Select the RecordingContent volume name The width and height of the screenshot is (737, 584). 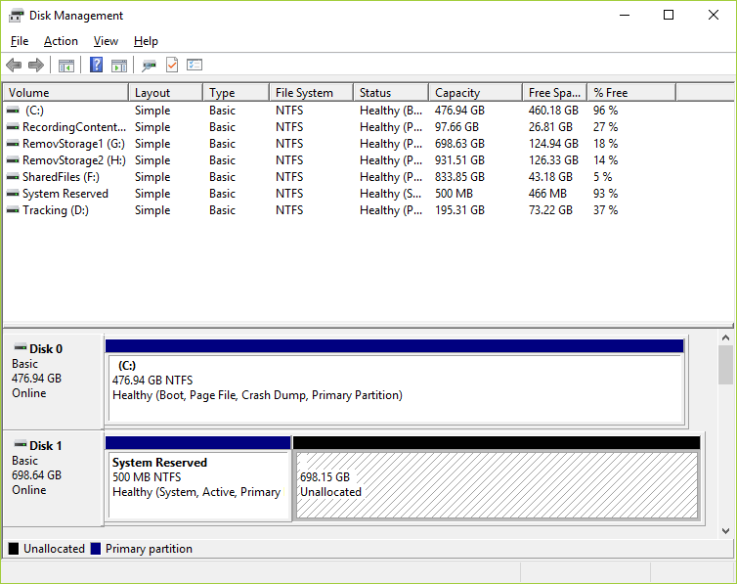[73, 127]
